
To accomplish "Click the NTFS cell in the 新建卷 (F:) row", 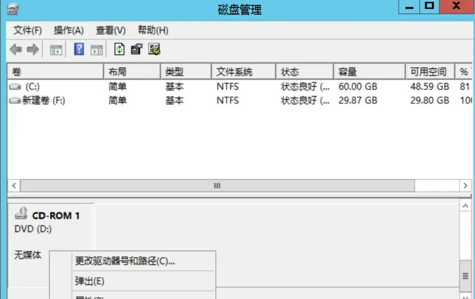I will (228, 101).
